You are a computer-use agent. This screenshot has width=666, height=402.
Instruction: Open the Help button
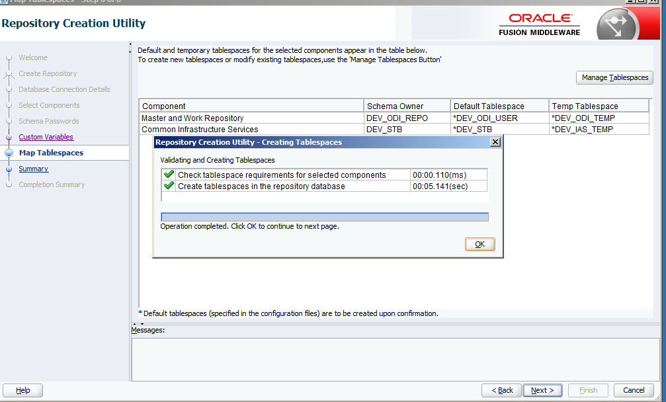[22, 390]
